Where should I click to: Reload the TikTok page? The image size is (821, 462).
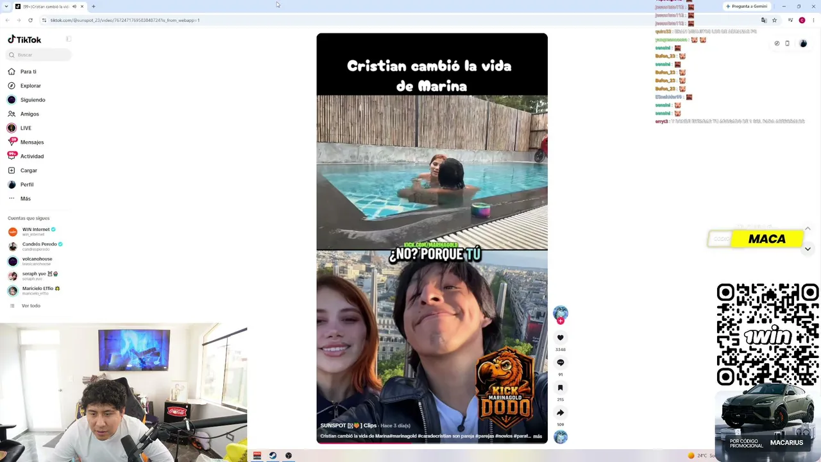tap(30, 20)
